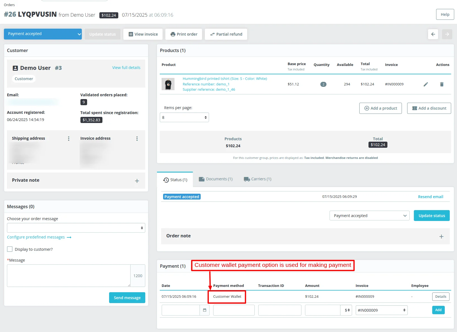Image resolution: width=457 pixels, height=332 pixels.
Task: Switch to the Carriers tab
Action: 257,179
